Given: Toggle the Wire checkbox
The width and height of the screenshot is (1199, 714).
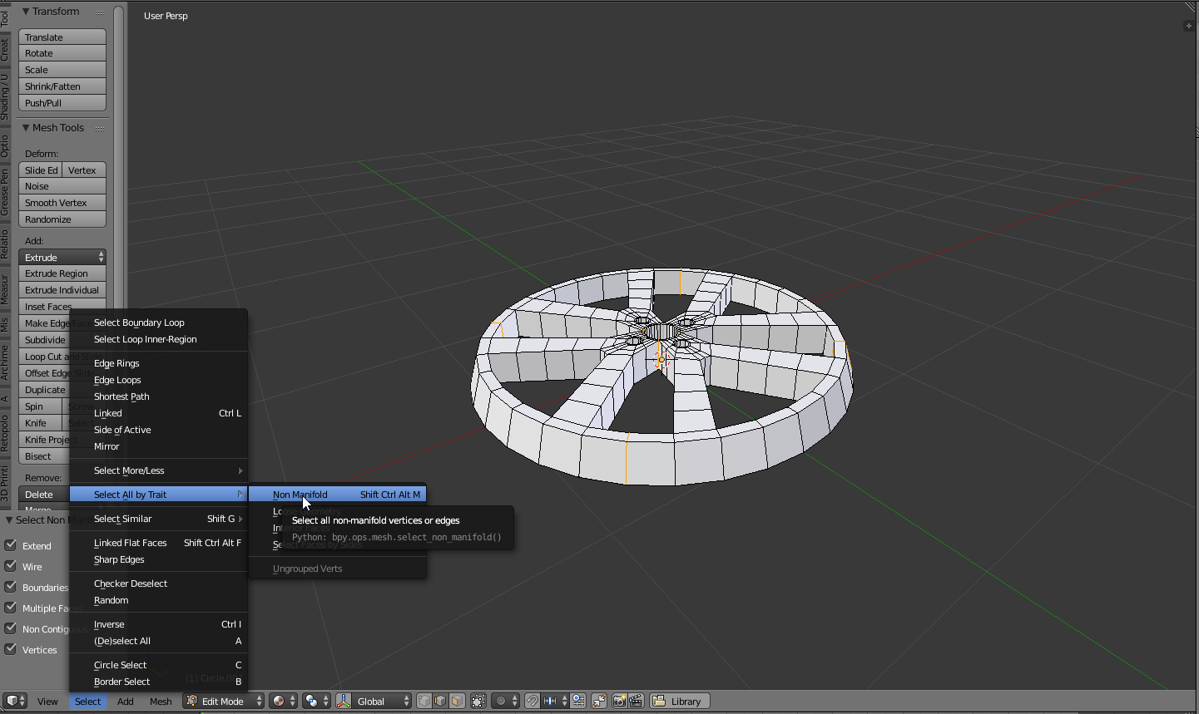Looking at the screenshot, I should [x=11, y=566].
